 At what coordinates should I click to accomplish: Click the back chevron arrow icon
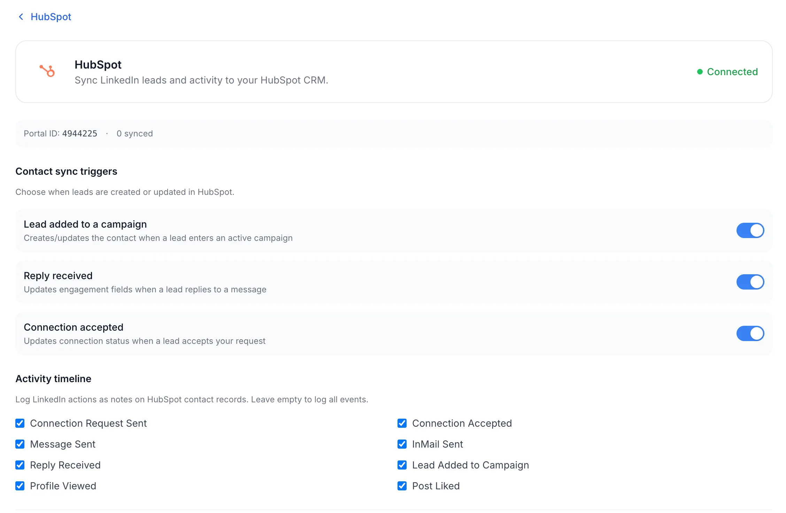click(21, 17)
